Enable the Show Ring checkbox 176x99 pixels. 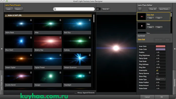click(x=157, y=76)
